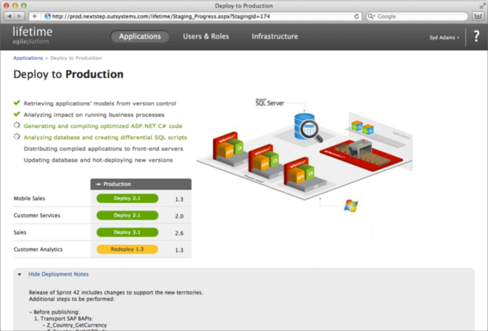Image resolution: width=488 pixels, height=331 pixels.
Task: Switch to Users & Roles tab
Action: (206, 36)
